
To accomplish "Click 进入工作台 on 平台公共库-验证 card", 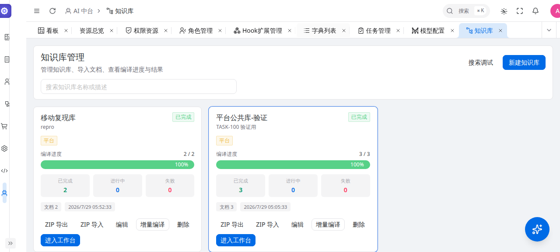I will click(236, 240).
